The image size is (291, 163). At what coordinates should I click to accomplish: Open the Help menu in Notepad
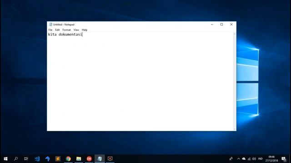85,30
